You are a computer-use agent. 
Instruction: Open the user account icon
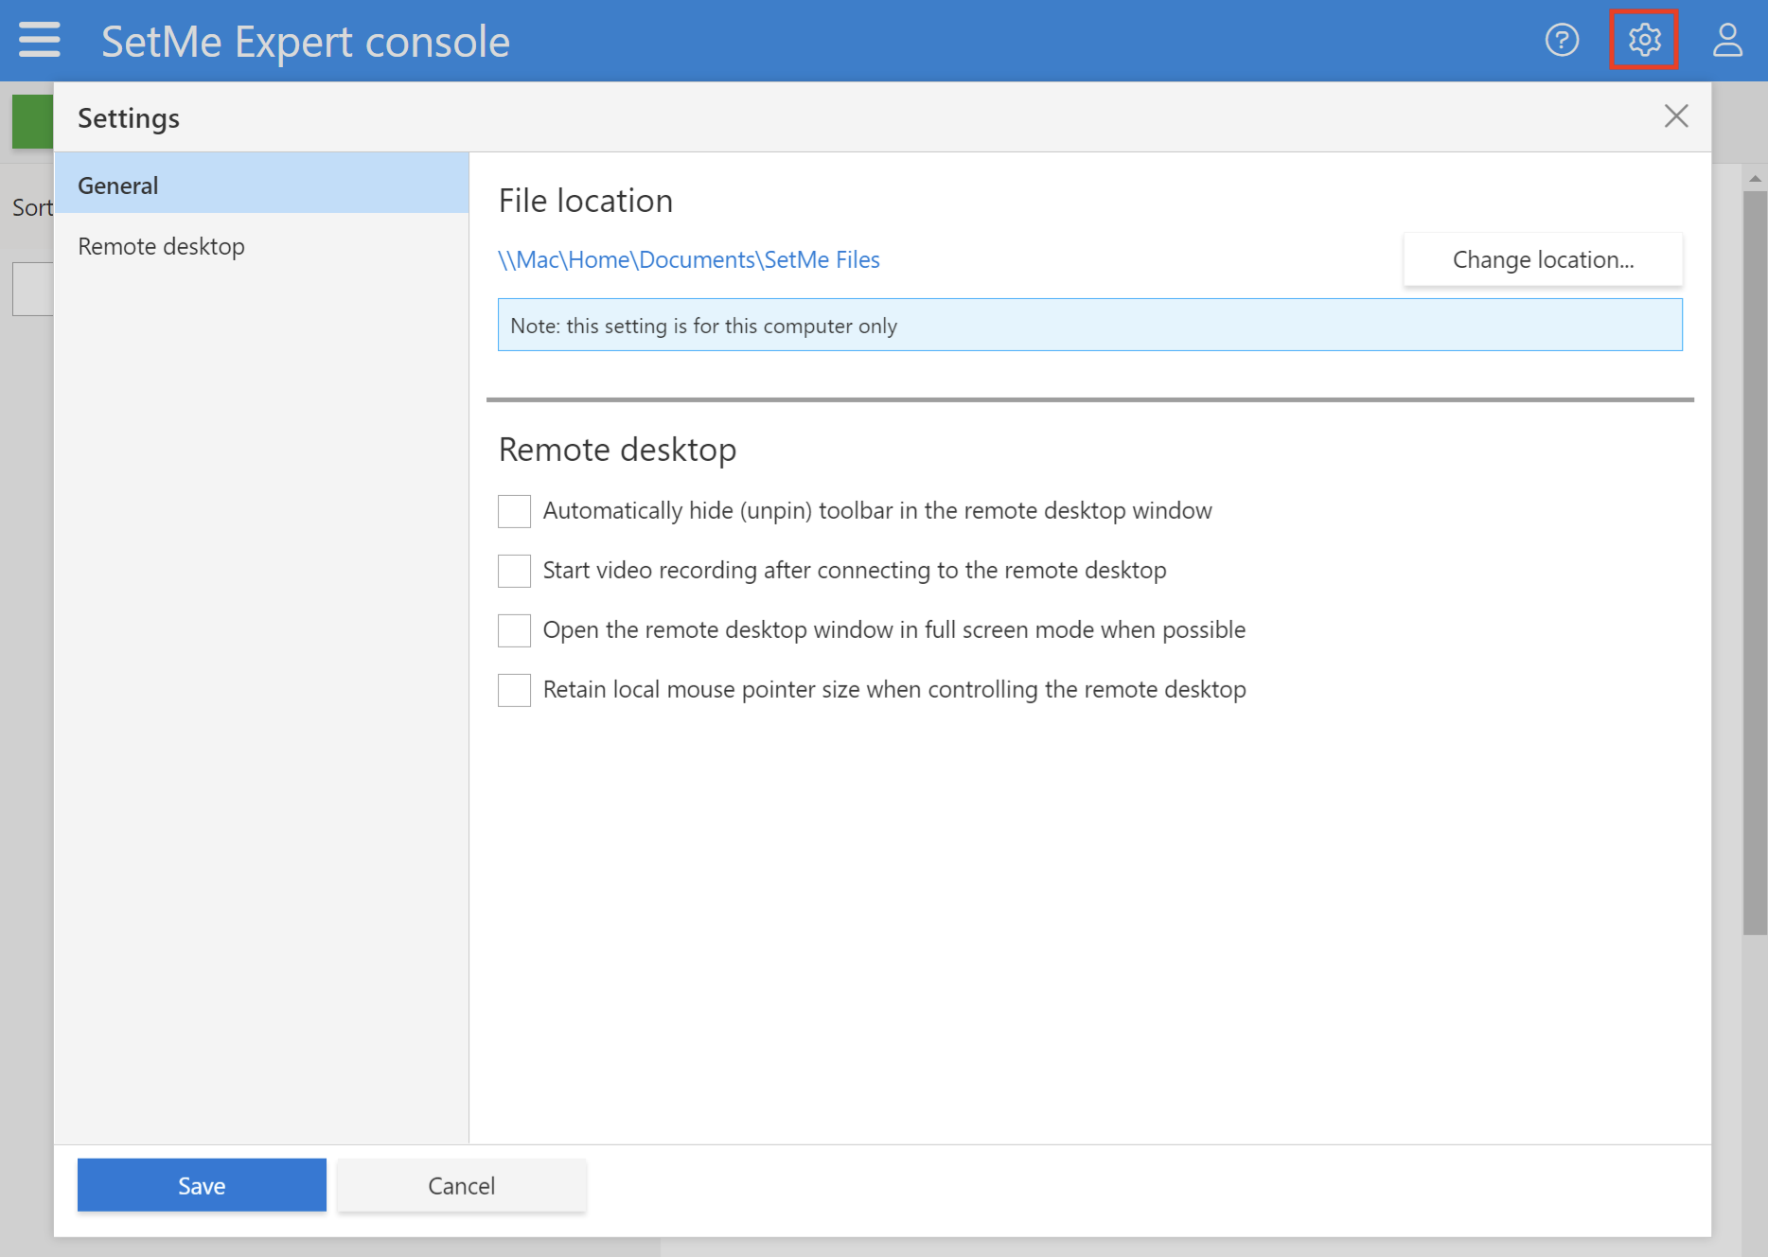point(1727,40)
